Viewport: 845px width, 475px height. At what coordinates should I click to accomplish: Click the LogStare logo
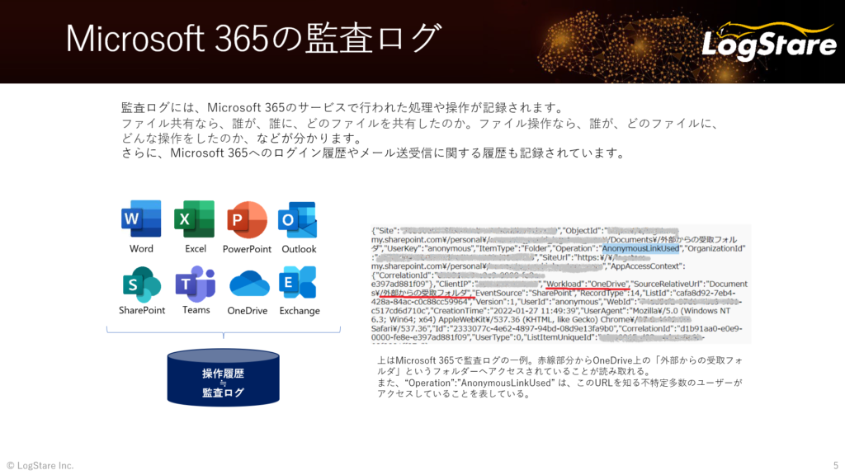769,41
